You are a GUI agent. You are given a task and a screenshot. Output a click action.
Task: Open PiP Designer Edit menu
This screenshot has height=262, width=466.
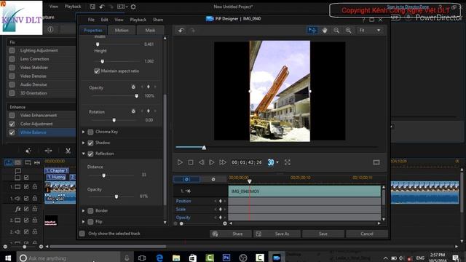point(104,20)
